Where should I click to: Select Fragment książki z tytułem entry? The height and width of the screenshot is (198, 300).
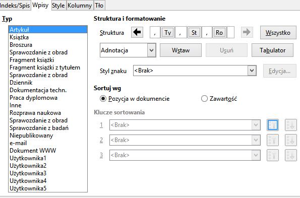[x=48, y=68]
